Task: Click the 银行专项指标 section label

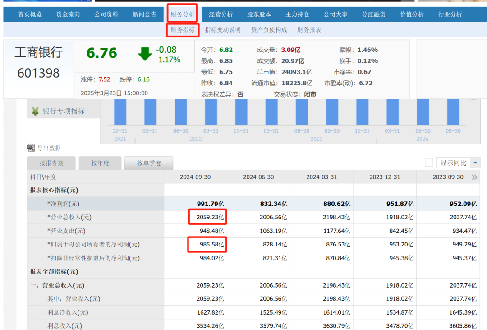Action: (x=64, y=111)
